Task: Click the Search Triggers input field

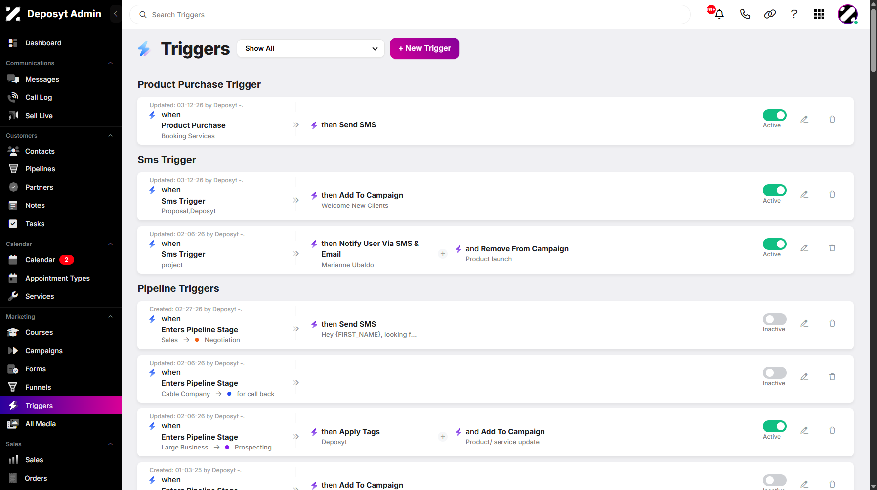Action: coord(410,15)
